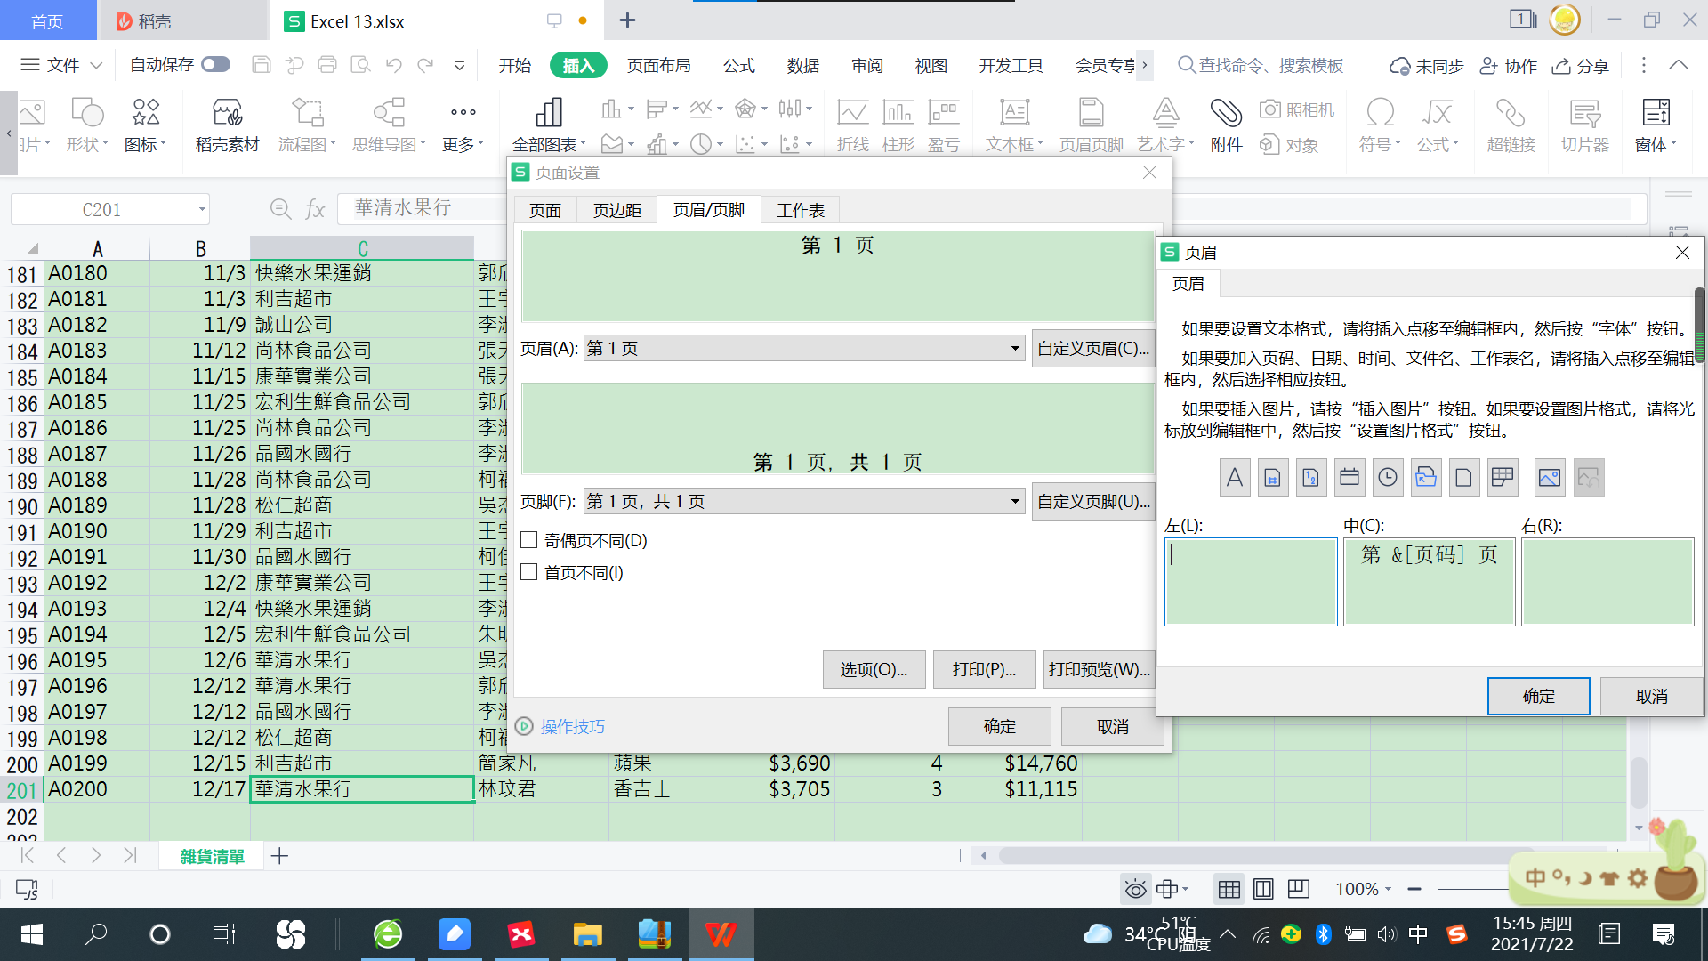Click the insert picture icon
This screenshot has height=961, width=1708.
click(1550, 478)
